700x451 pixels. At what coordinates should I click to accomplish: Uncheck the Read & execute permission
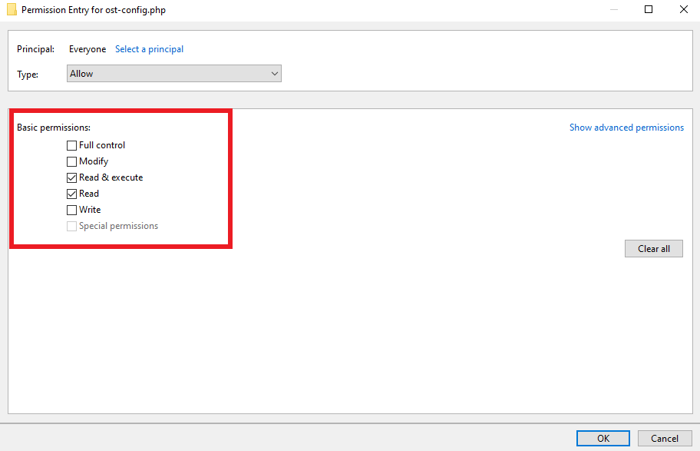(71, 177)
